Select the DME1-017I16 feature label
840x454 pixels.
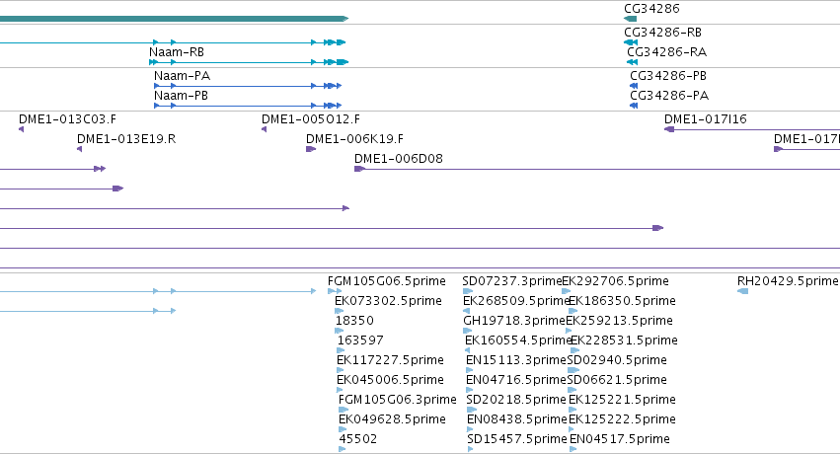coord(706,118)
